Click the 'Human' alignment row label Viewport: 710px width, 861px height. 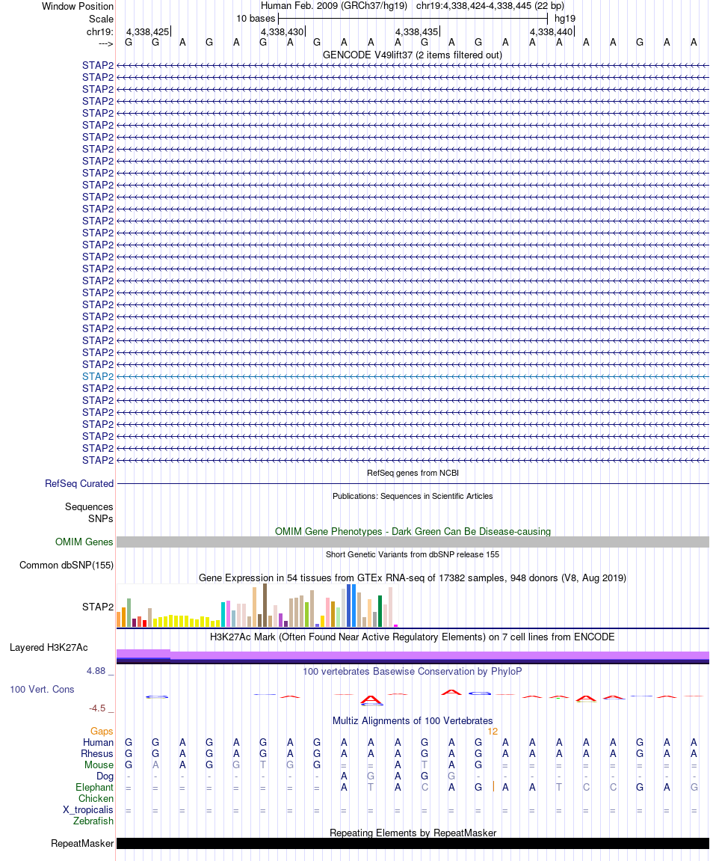pyautogui.click(x=98, y=742)
